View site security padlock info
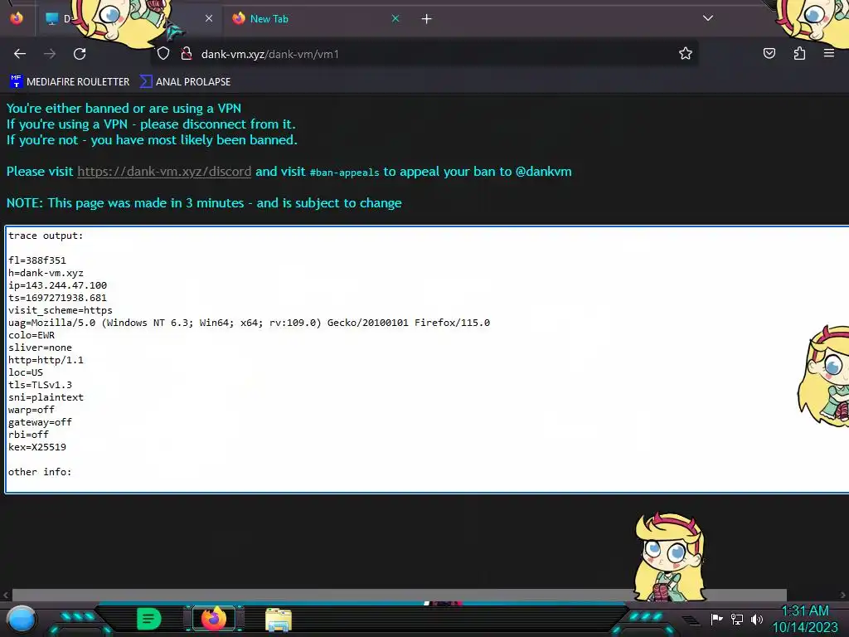 coord(187,54)
